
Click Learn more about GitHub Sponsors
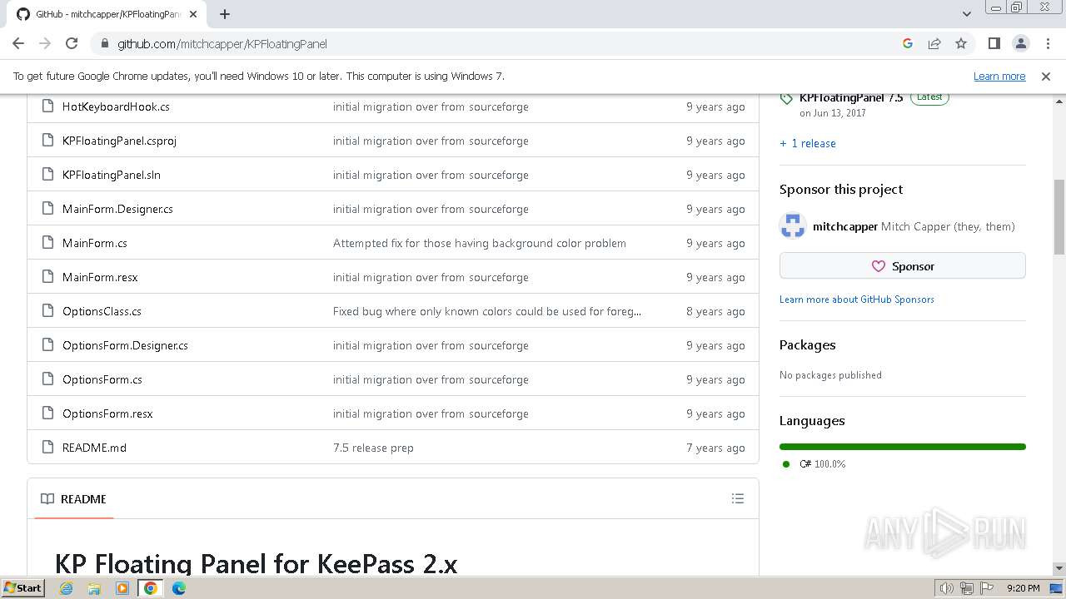point(856,299)
